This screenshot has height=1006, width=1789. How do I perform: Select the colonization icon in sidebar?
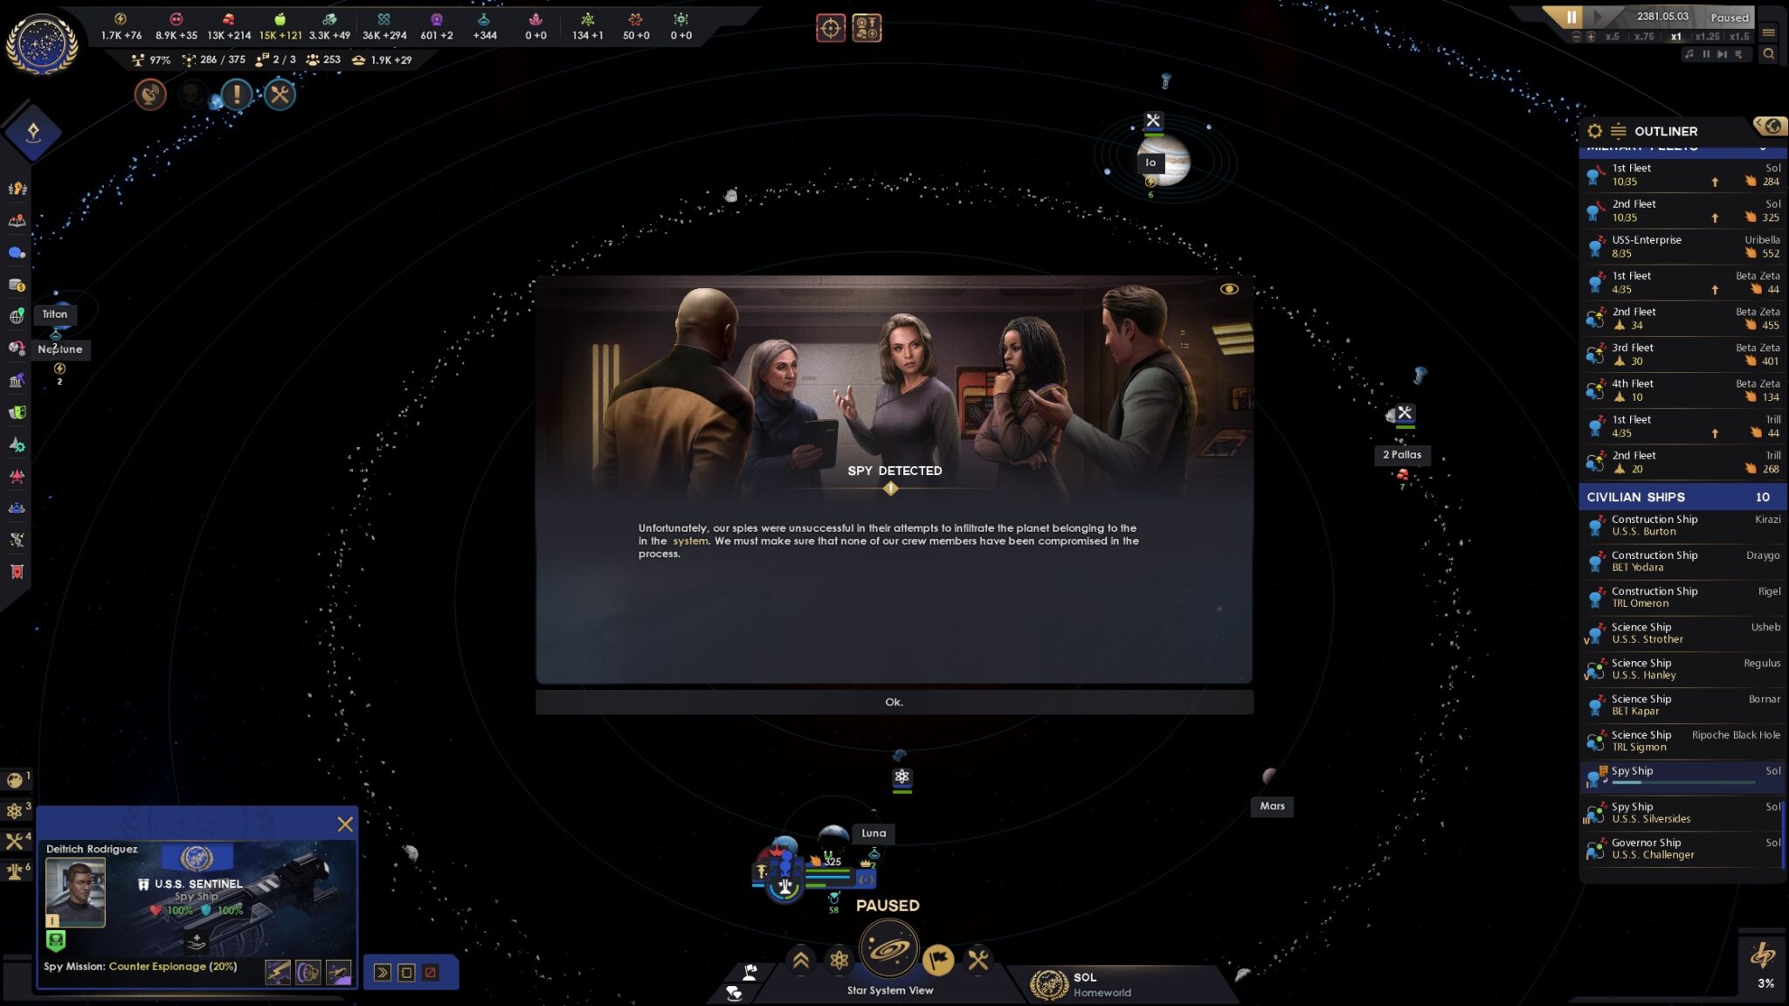click(17, 315)
